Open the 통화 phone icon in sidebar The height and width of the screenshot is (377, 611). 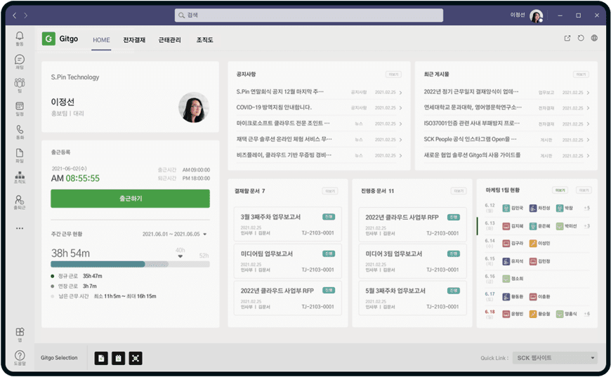tap(20, 131)
